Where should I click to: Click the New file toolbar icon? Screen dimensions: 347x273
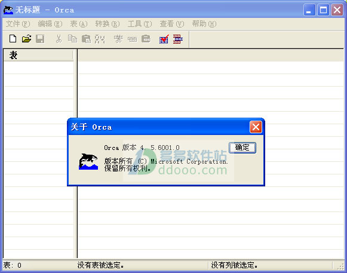tap(13, 39)
